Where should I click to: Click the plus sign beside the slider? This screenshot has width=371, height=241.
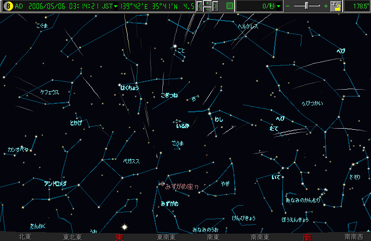point(325,6)
